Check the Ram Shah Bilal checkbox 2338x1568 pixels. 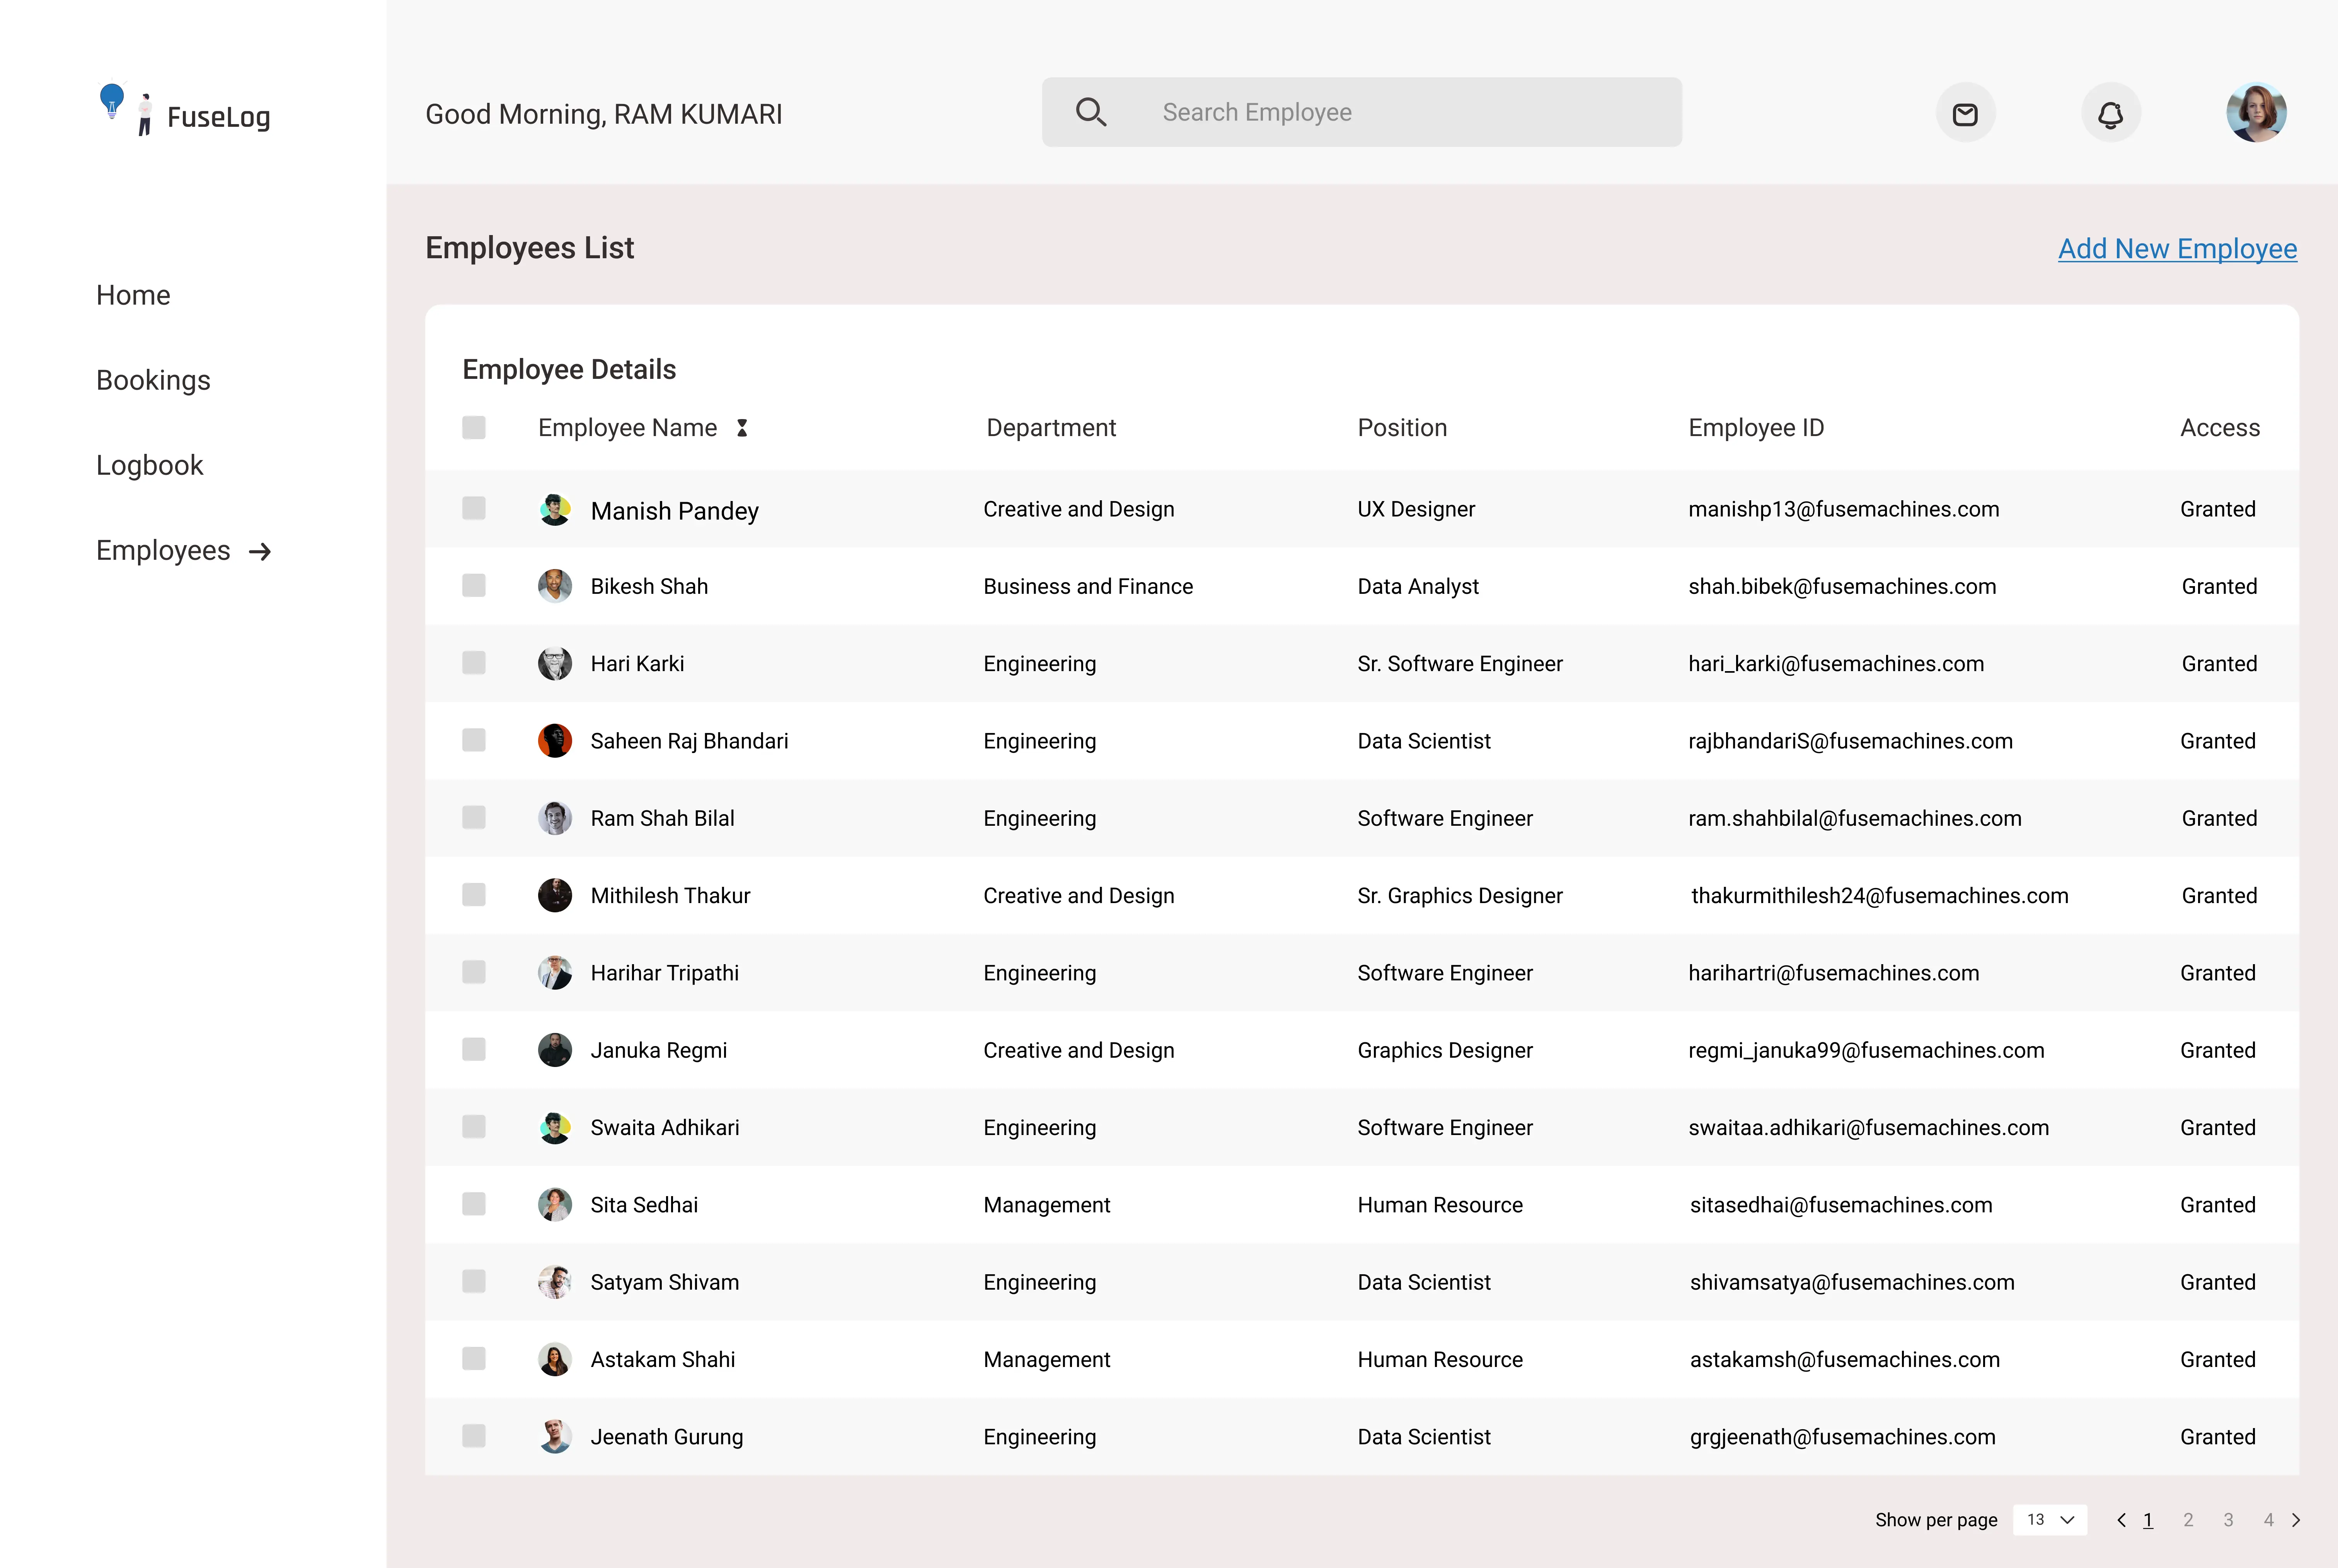click(474, 817)
